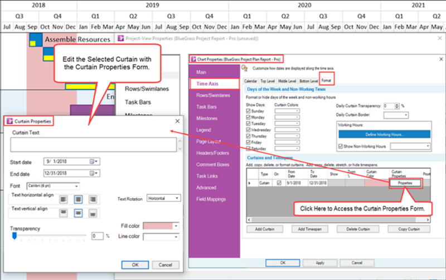Expand the Font dropdown list
Image resolution: width=446 pixels, height=280 pixels.
53,186
